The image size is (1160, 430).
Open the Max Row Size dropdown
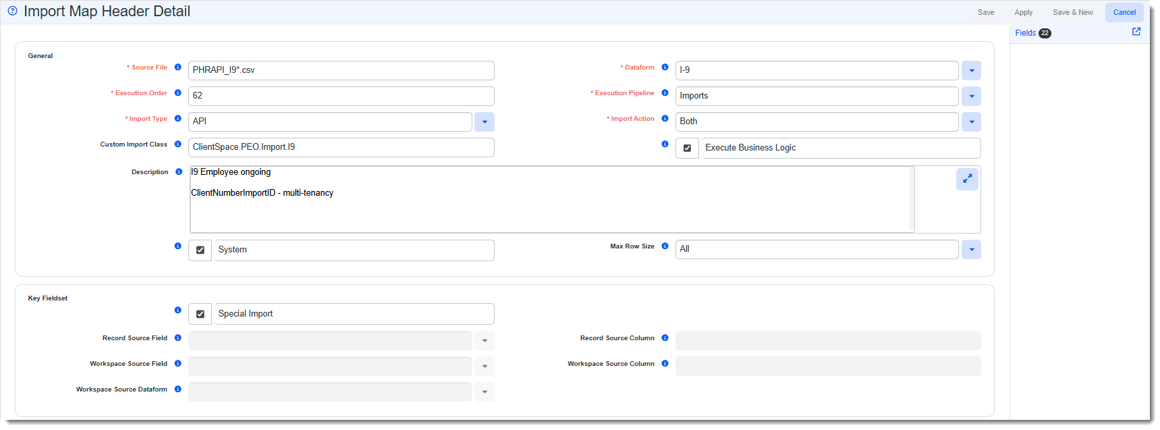pyautogui.click(x=971, y=250)
